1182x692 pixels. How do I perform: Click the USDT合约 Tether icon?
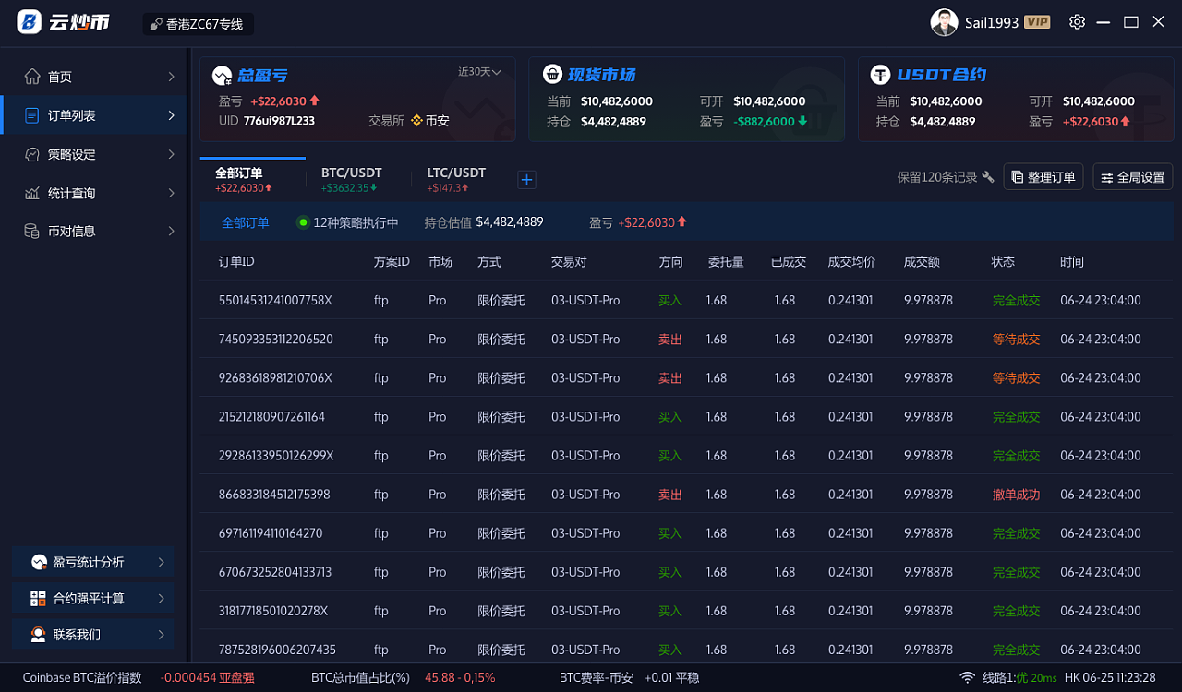click(881, 75)
